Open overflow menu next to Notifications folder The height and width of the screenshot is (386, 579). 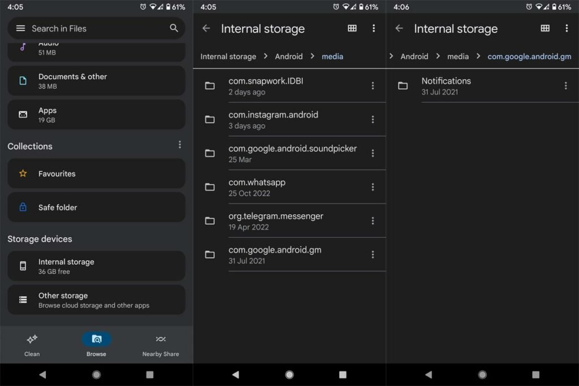click(x=567, y=85)
